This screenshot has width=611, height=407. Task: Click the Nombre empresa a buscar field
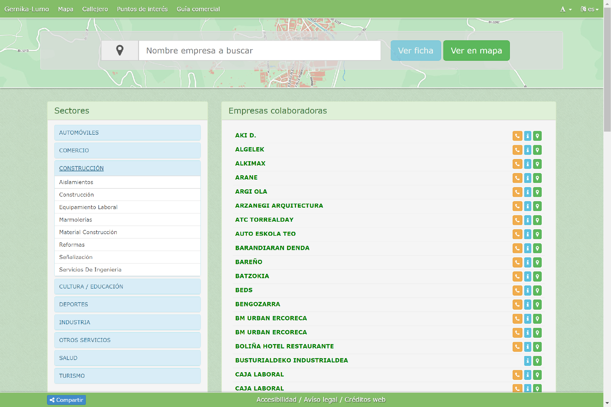260,50
